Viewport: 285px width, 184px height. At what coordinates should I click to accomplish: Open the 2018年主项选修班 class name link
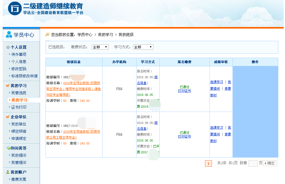pos(82,132)
